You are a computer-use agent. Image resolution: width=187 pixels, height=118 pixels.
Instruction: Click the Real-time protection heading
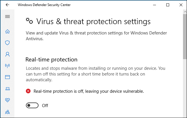coord(51,59)
